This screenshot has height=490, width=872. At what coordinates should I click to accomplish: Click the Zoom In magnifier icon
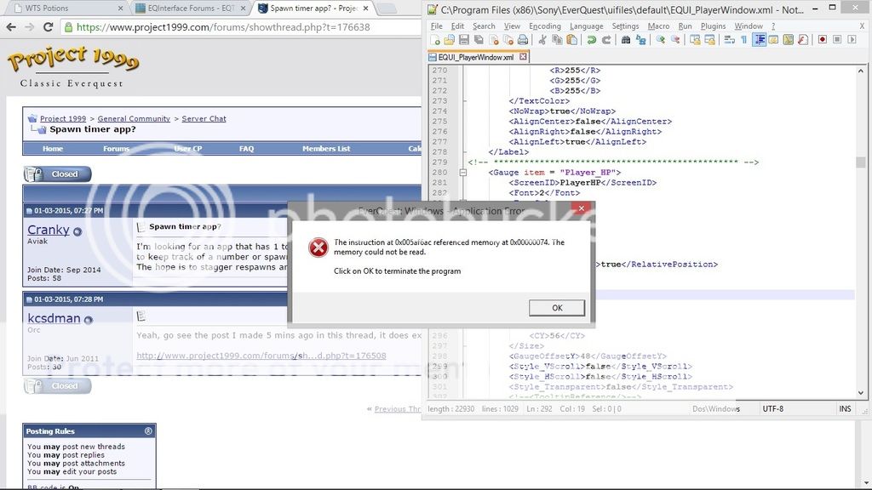click(x=660, y=40)
